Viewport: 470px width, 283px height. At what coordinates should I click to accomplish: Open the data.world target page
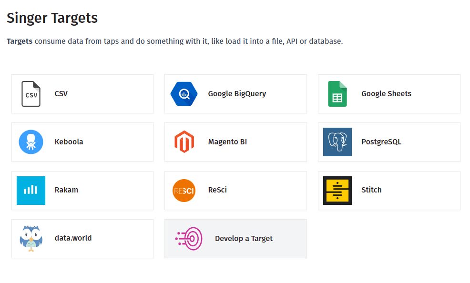pos(82,238)
